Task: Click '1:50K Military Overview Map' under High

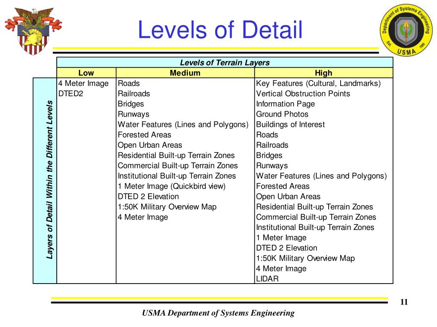Action: pos(305,258)
